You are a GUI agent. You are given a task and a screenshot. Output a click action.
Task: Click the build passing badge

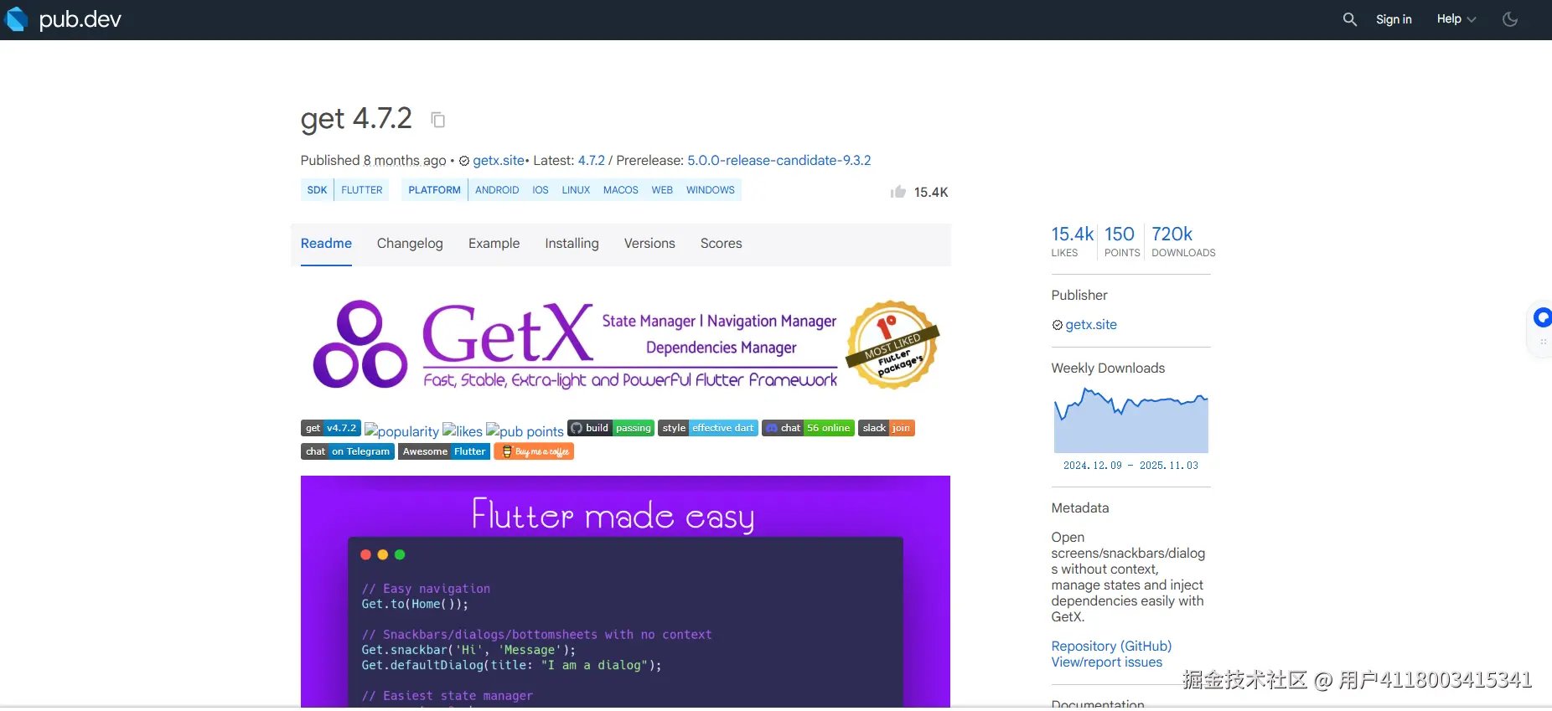pyautogui.click(x=611, y=428)
